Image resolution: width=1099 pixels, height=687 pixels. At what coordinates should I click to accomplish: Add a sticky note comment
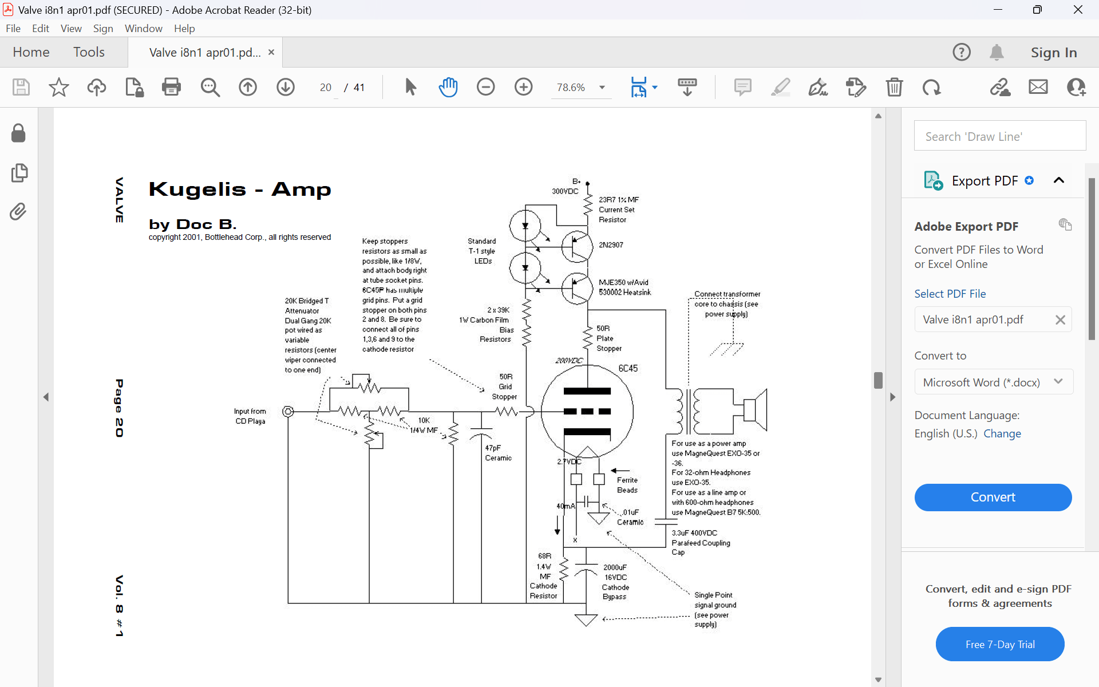[743, 87]
